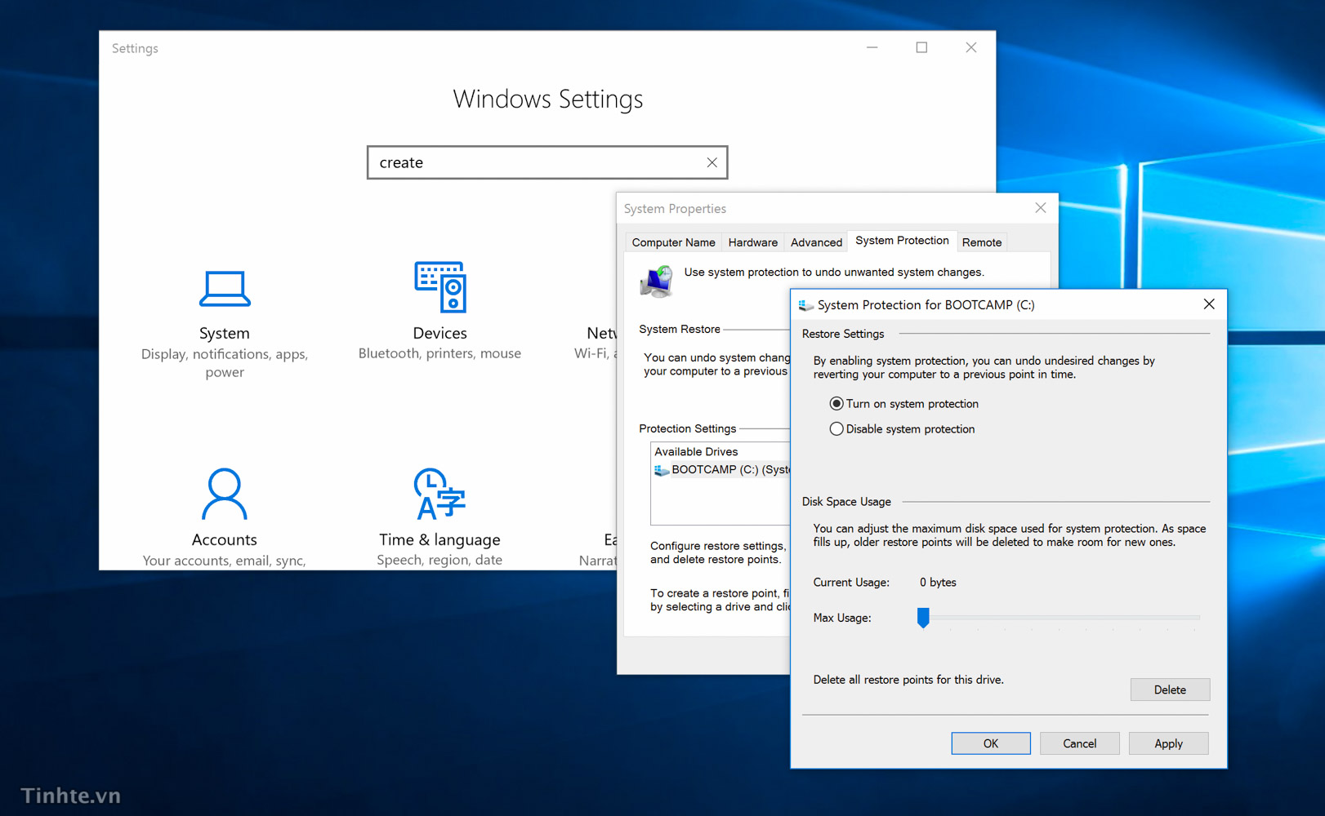Click the 'Current Usage:' label
The width and height of the screenshot is (1325, 816).
(851, 583)
